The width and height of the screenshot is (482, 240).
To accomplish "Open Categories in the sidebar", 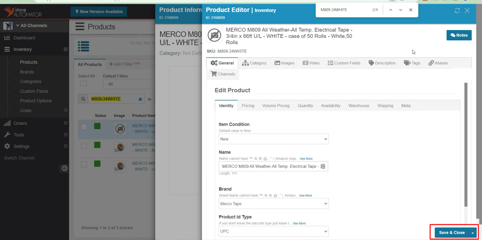I will [x=30, y=82].
